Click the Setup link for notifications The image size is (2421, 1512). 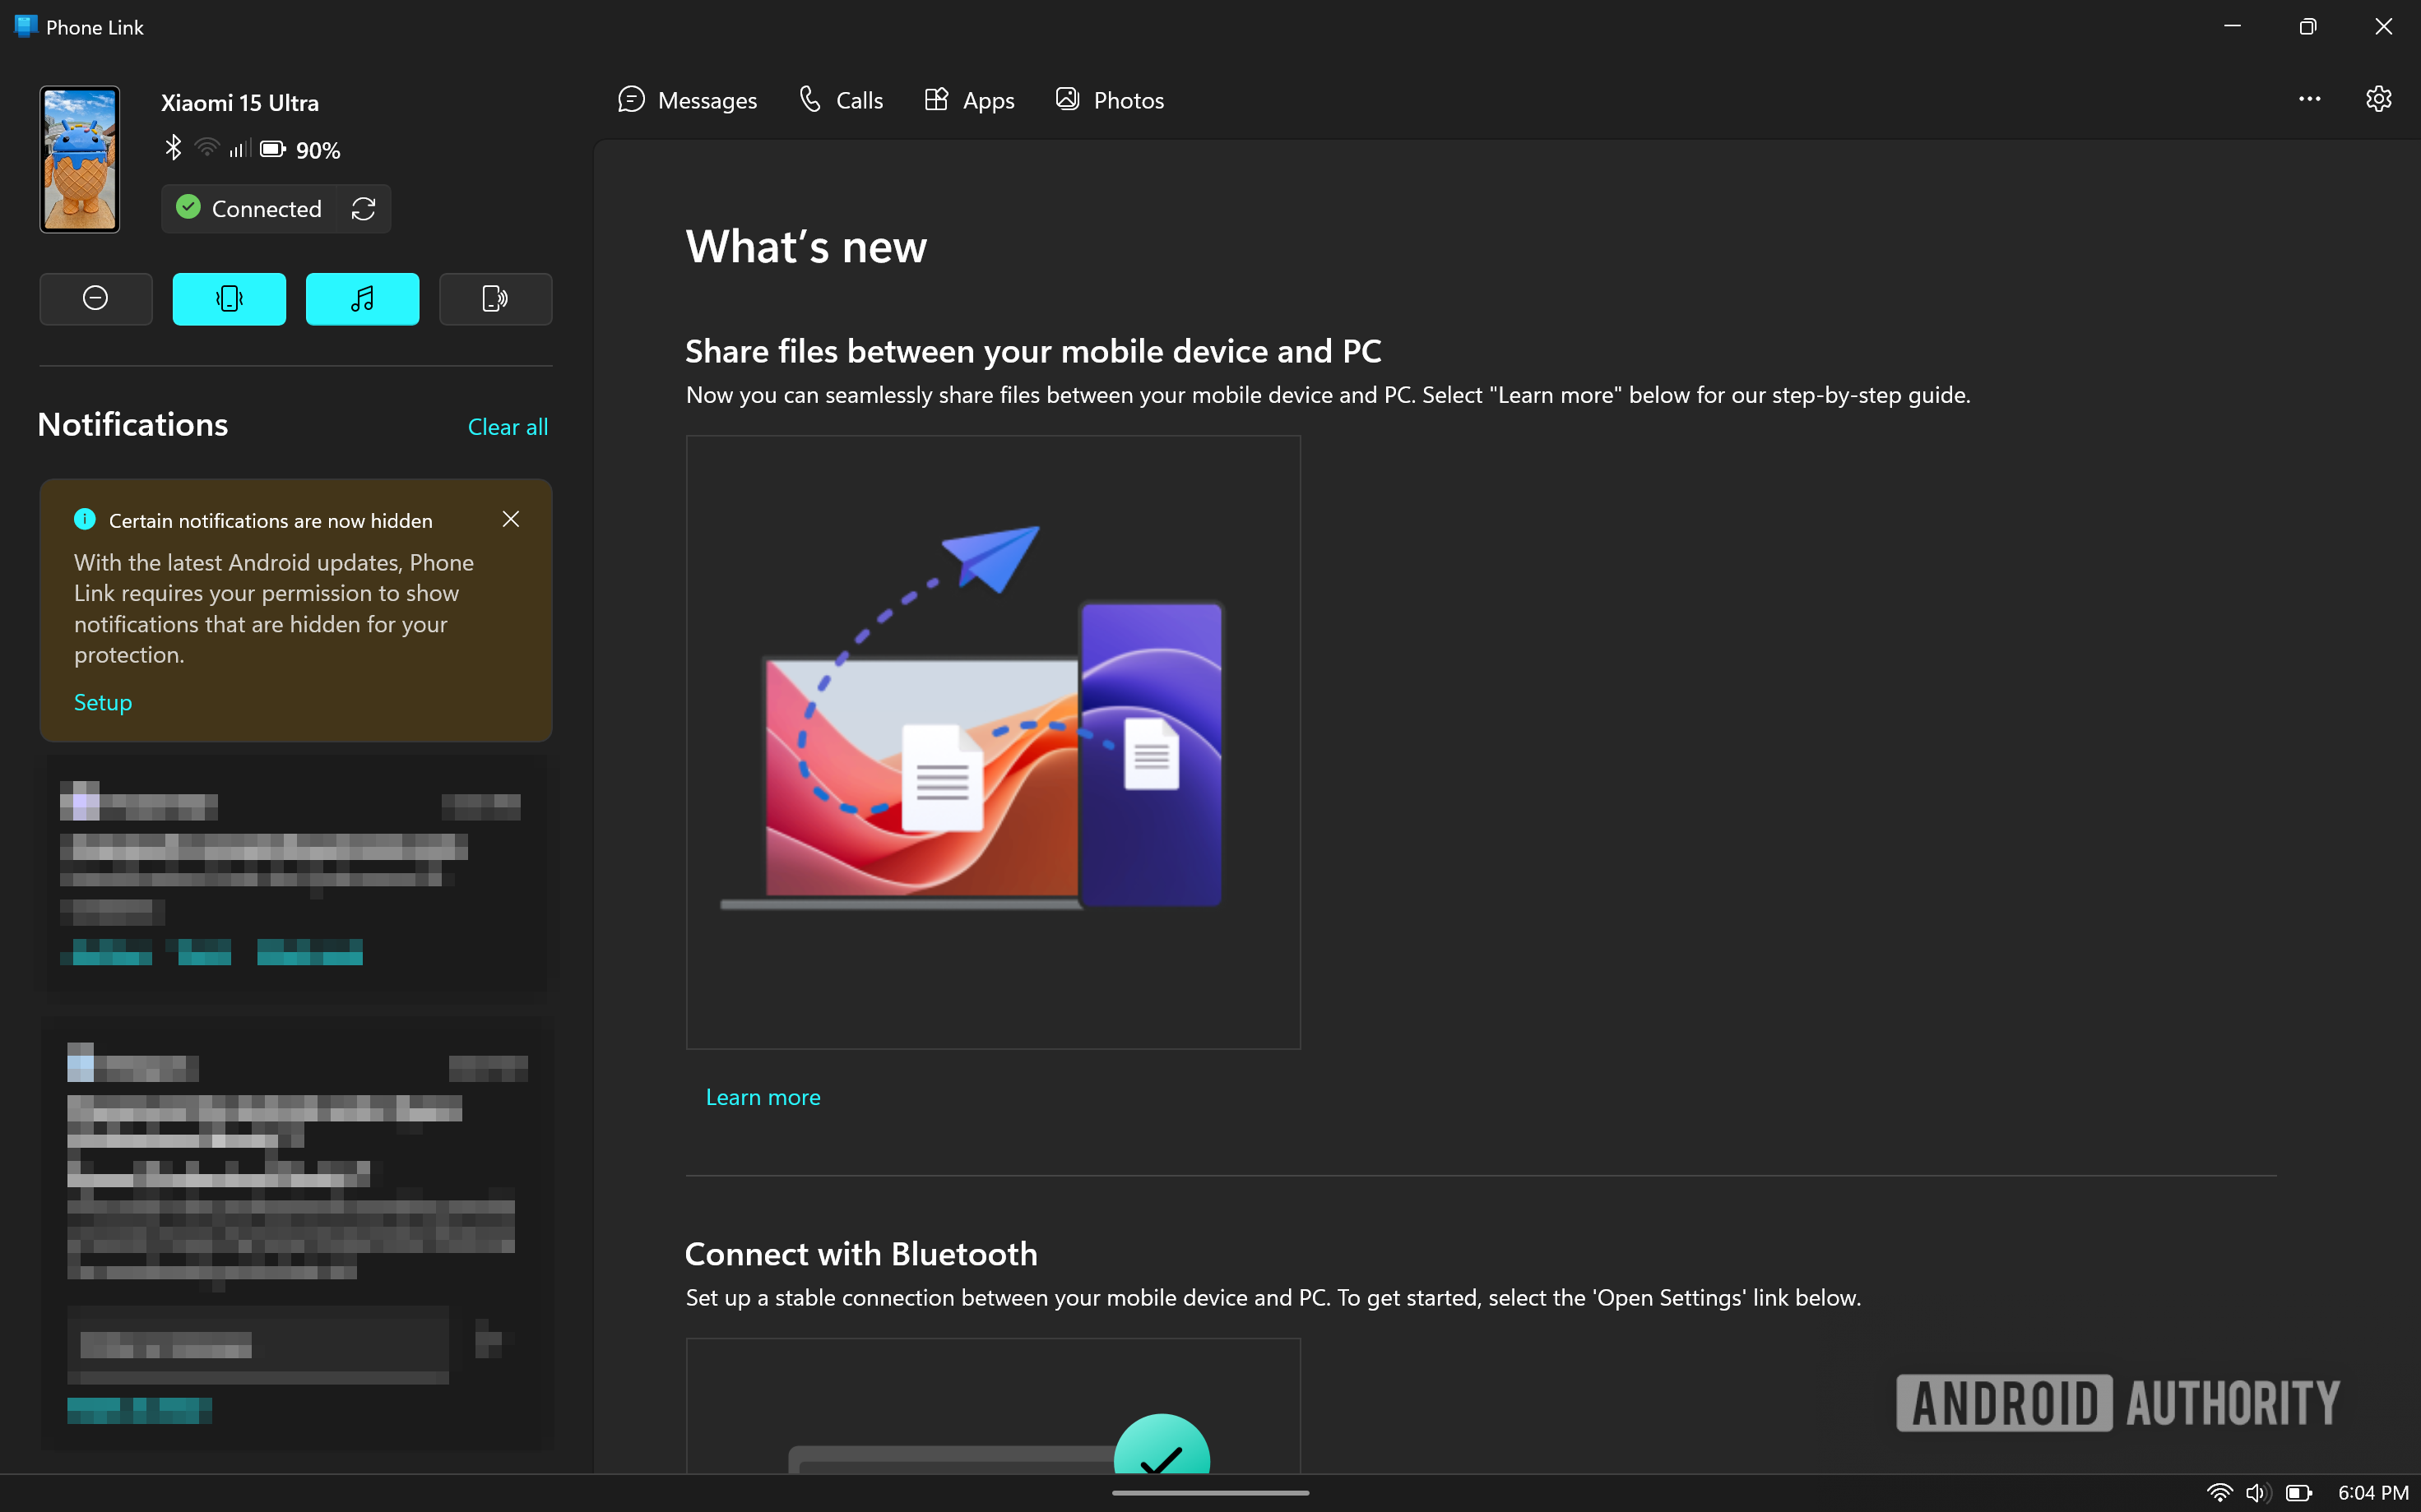pyautogui.click(x=103, y=702)
